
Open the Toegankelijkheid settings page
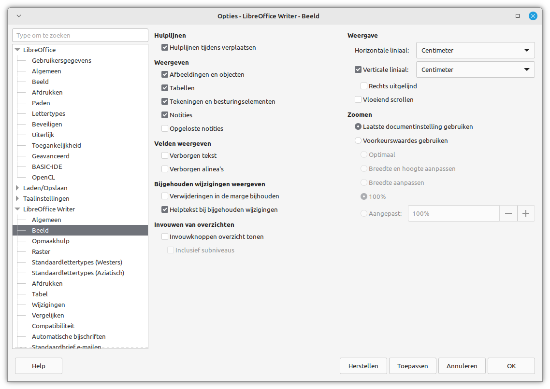pyautogui.click(x=57, y=145)
